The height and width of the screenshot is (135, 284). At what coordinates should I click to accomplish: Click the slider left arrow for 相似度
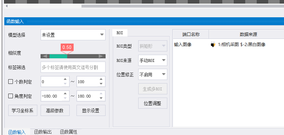tap(45, 56)
